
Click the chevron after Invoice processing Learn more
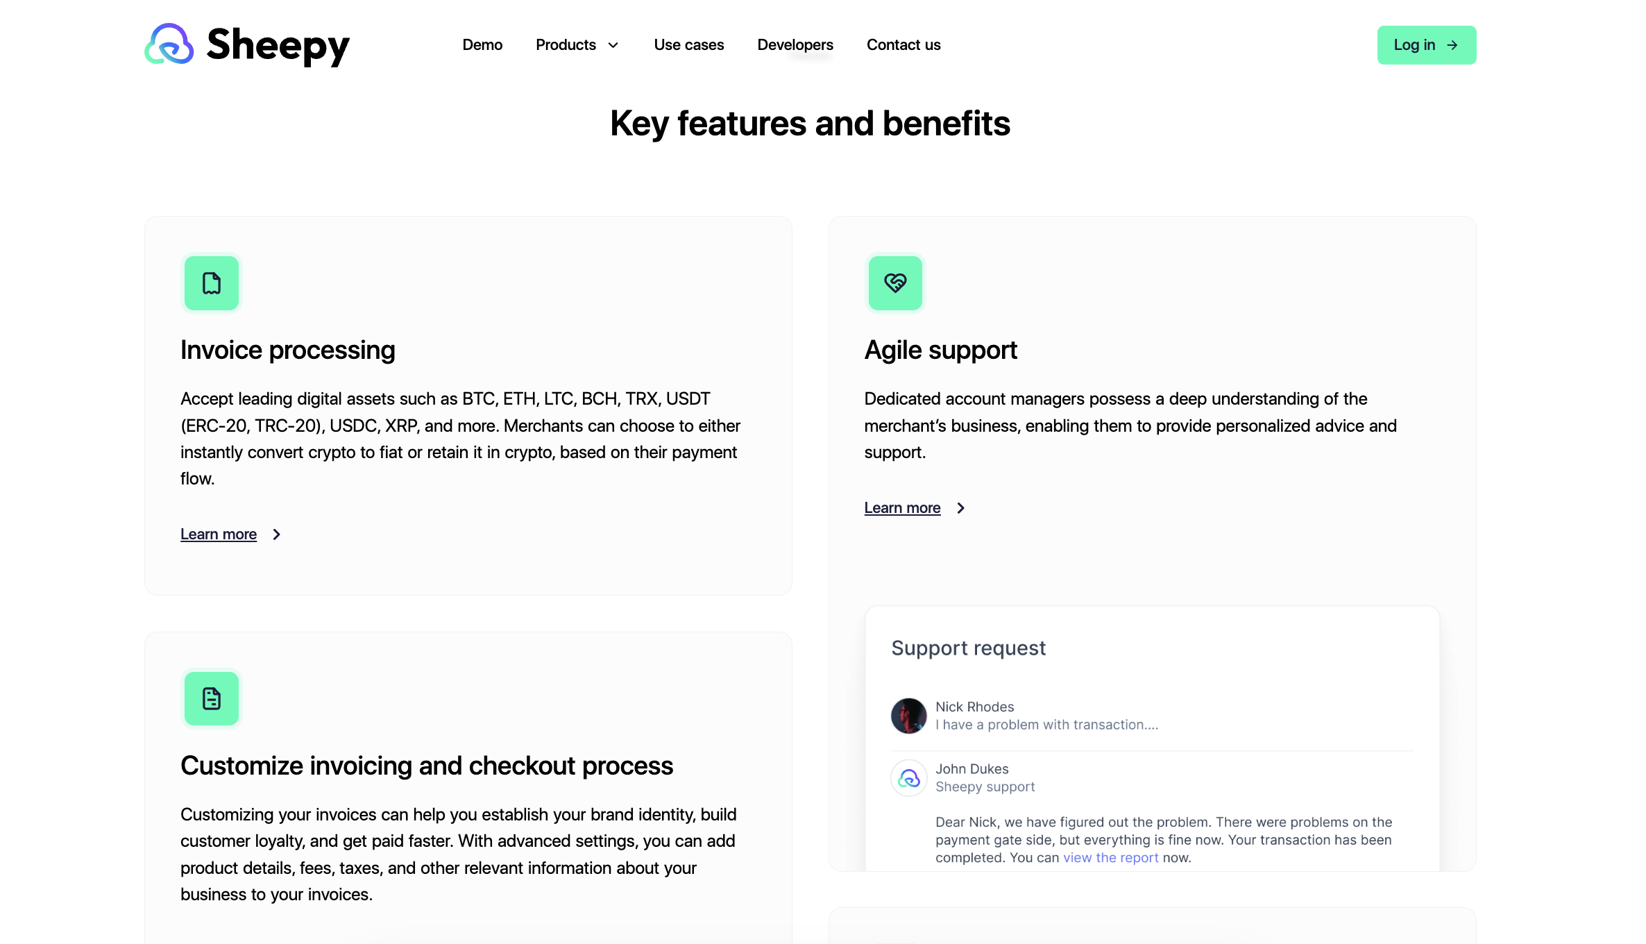coord(277,534)
